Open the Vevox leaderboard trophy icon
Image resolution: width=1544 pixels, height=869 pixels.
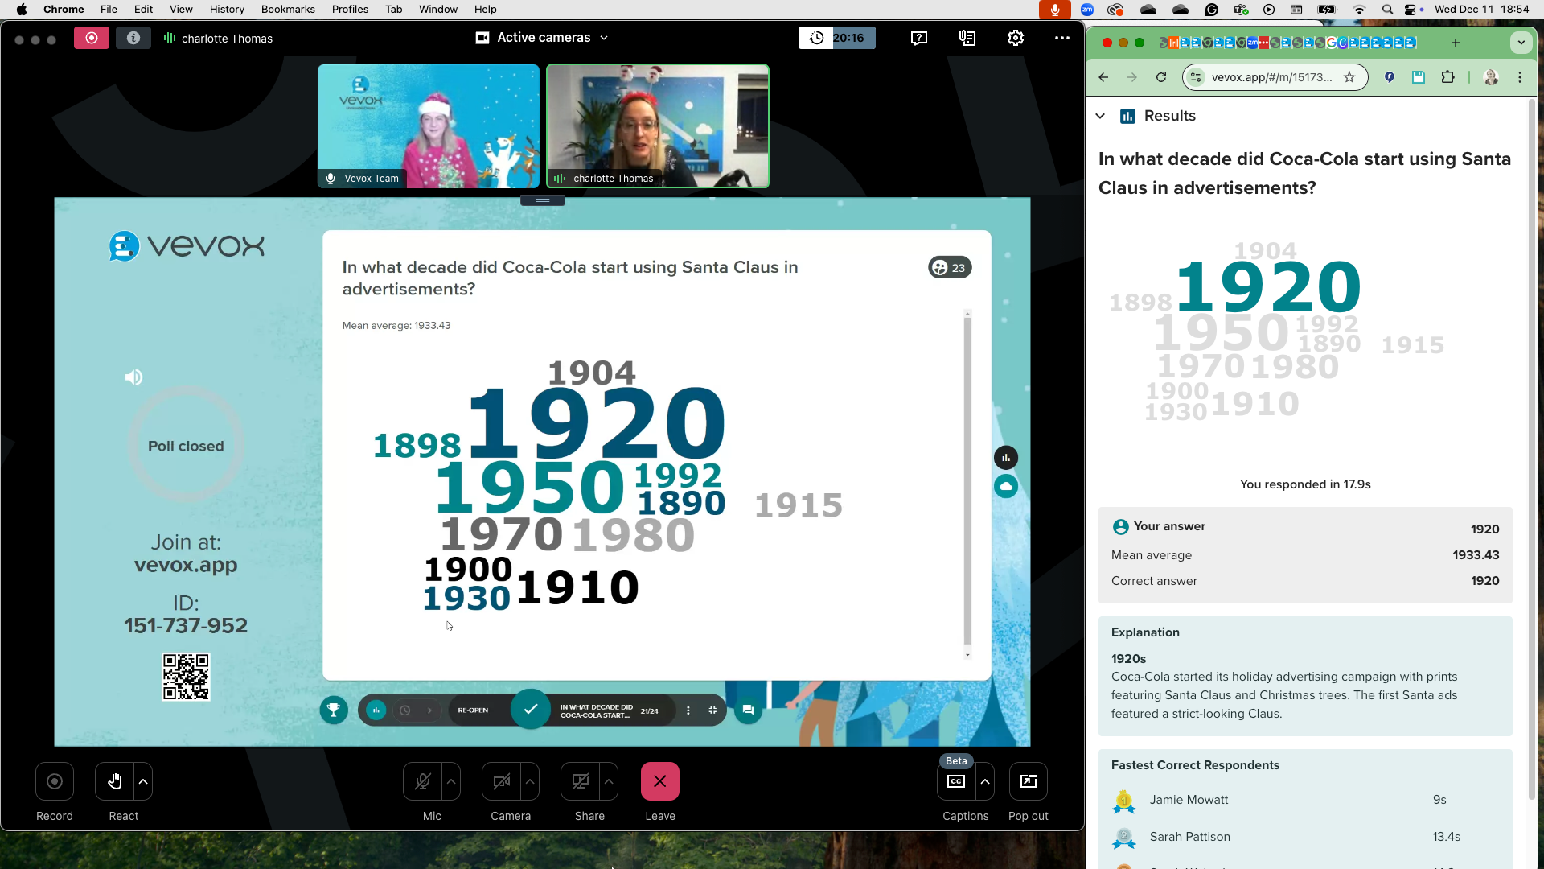tap(334, 710)
